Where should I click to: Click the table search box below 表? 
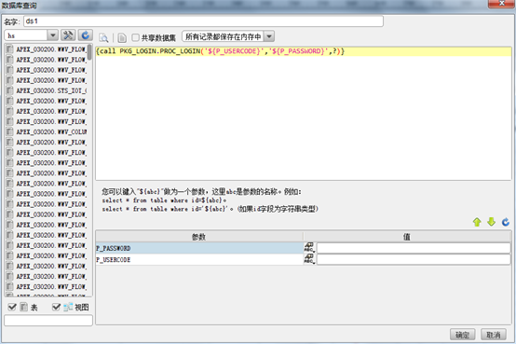[48, 321]
